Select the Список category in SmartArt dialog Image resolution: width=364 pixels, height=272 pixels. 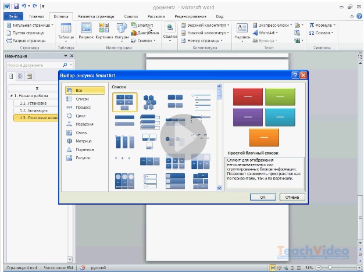click(85, 99)
